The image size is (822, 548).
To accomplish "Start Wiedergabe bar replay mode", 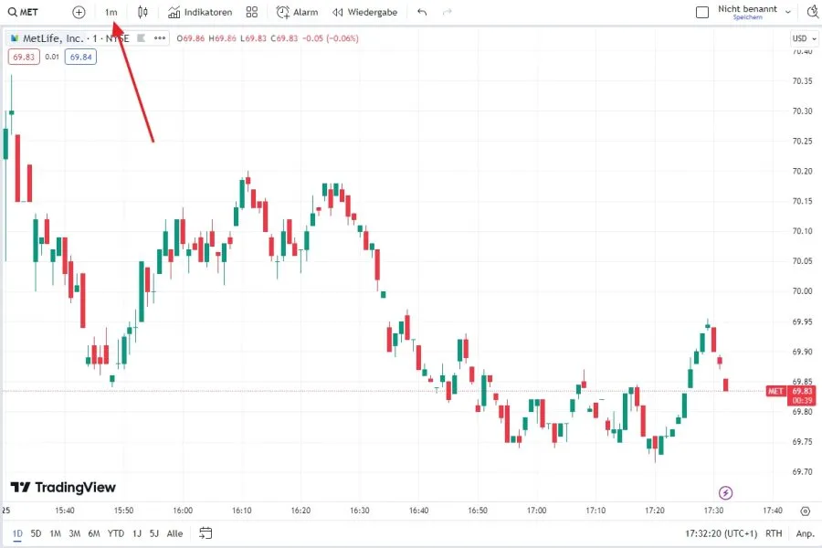I will [x=364, y=12].
